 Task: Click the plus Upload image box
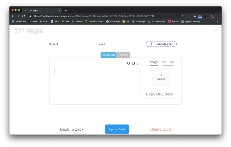[x=161, y=77]
